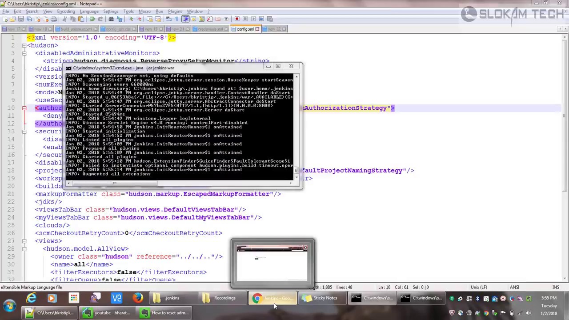Click the Paste toolbar icon
Viewport: 569px width, 320px height.
pos(81,19)
